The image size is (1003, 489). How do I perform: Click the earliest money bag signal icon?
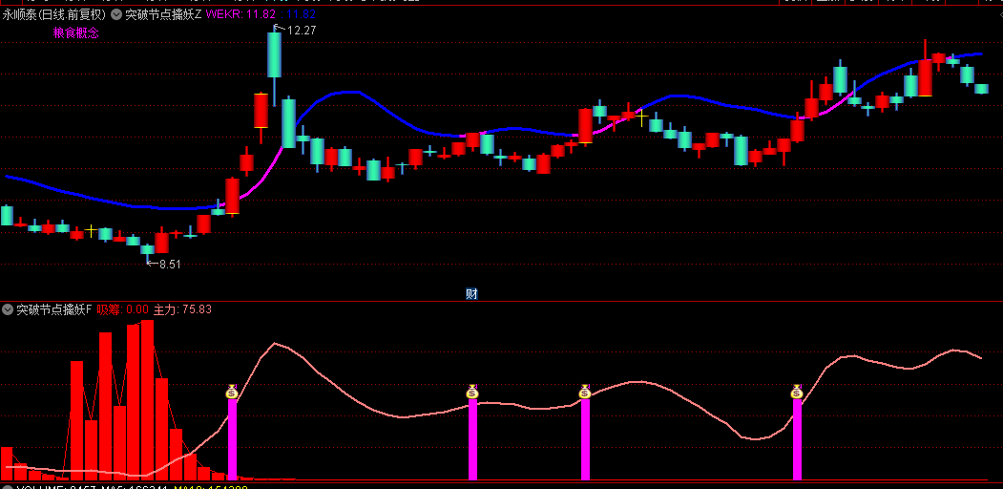[232, 392]
